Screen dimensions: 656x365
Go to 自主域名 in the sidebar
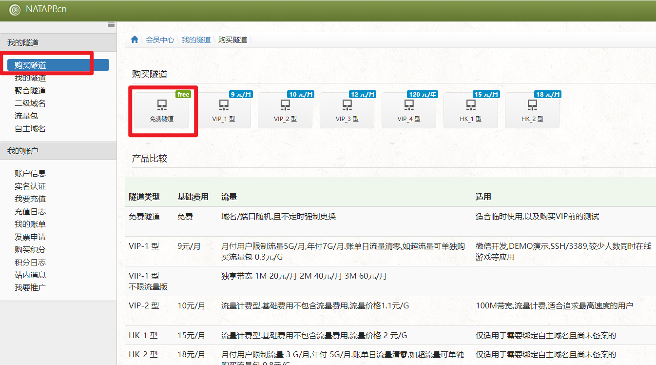(30, 129)
